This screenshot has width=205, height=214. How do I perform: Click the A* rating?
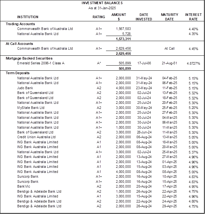click(99, 63)
